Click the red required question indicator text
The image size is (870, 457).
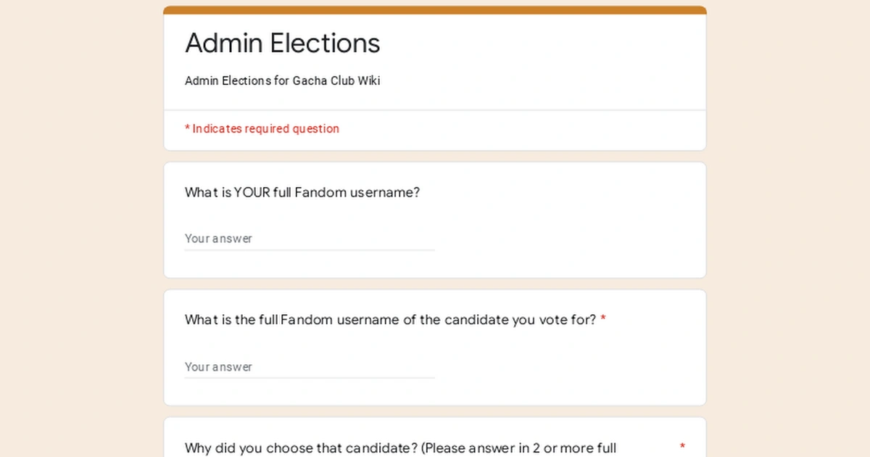pos(262,128)
